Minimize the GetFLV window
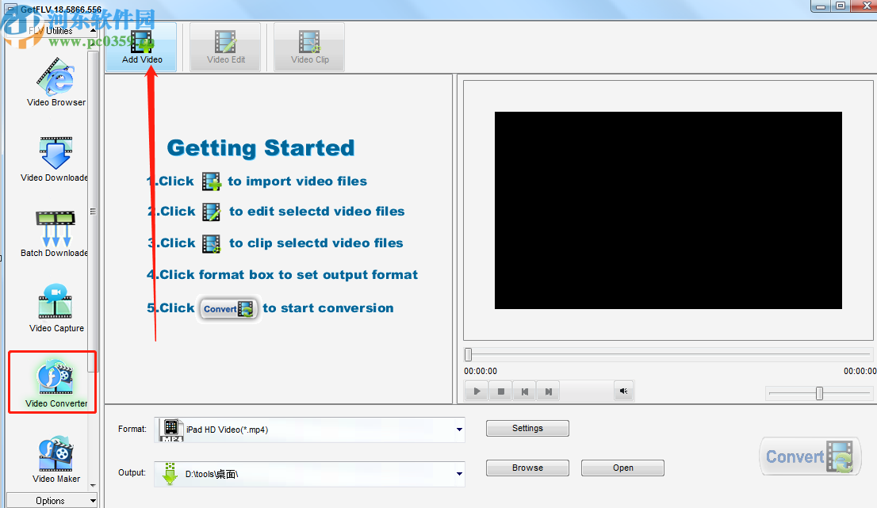 pyautogui.click(x=821, y=6)
